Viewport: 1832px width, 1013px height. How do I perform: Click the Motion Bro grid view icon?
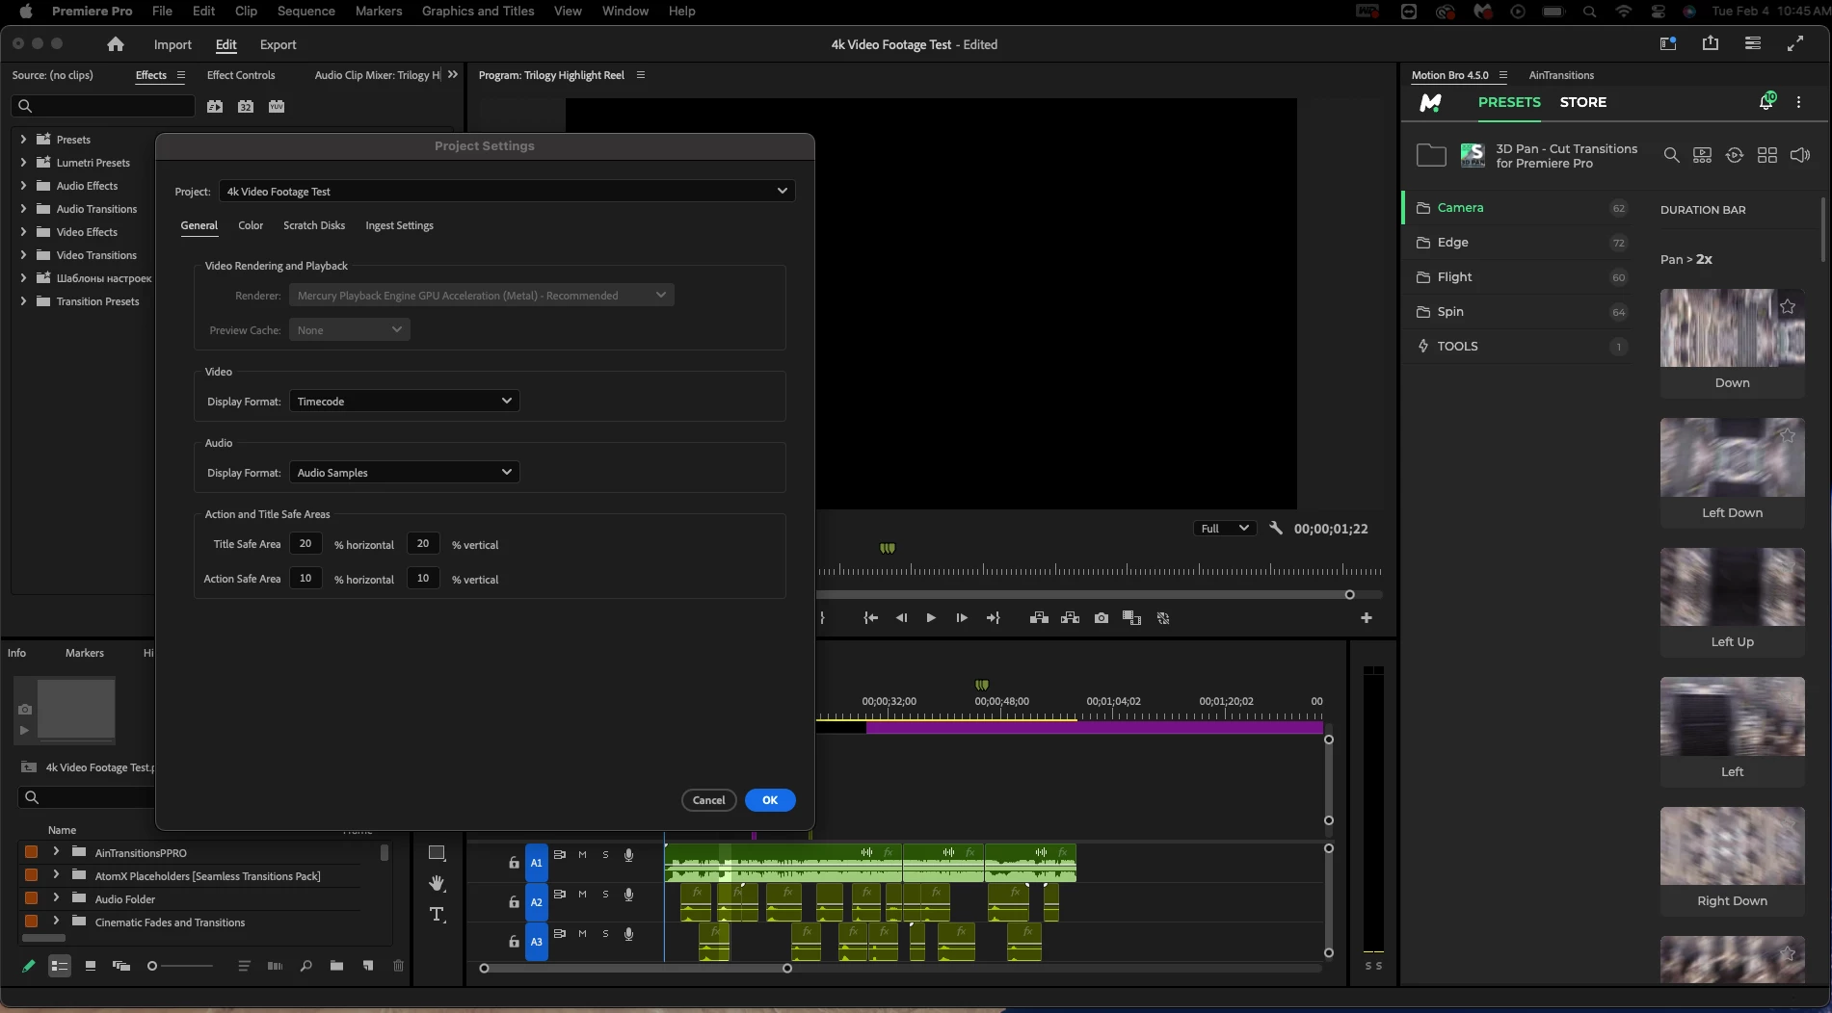[x=1767, y=155]
